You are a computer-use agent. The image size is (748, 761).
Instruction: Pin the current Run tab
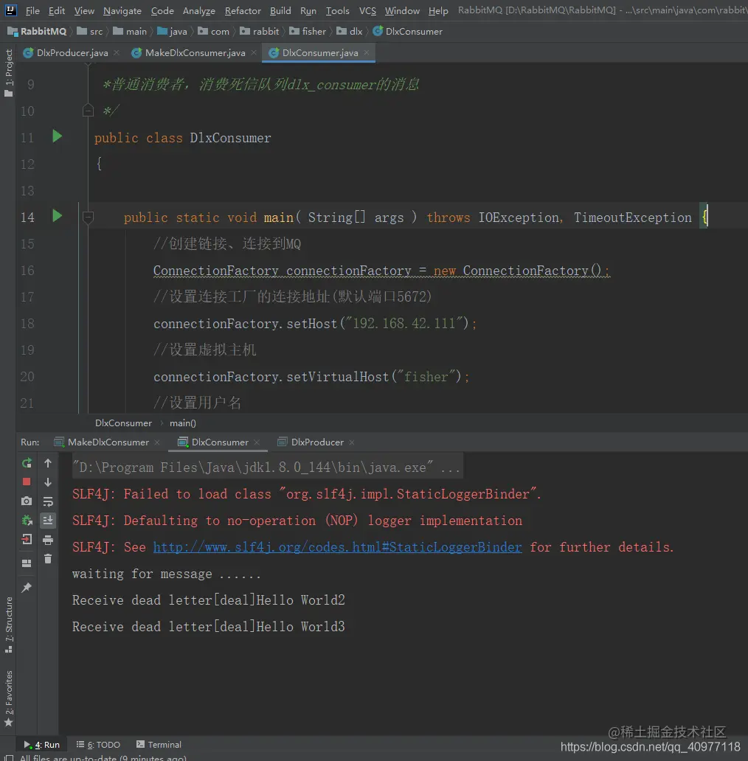click(27, 587)
